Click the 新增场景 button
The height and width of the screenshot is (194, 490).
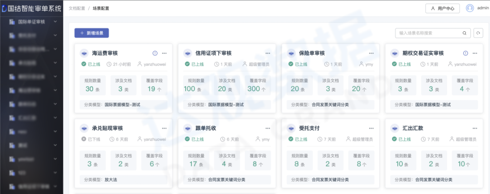point(92,33)
